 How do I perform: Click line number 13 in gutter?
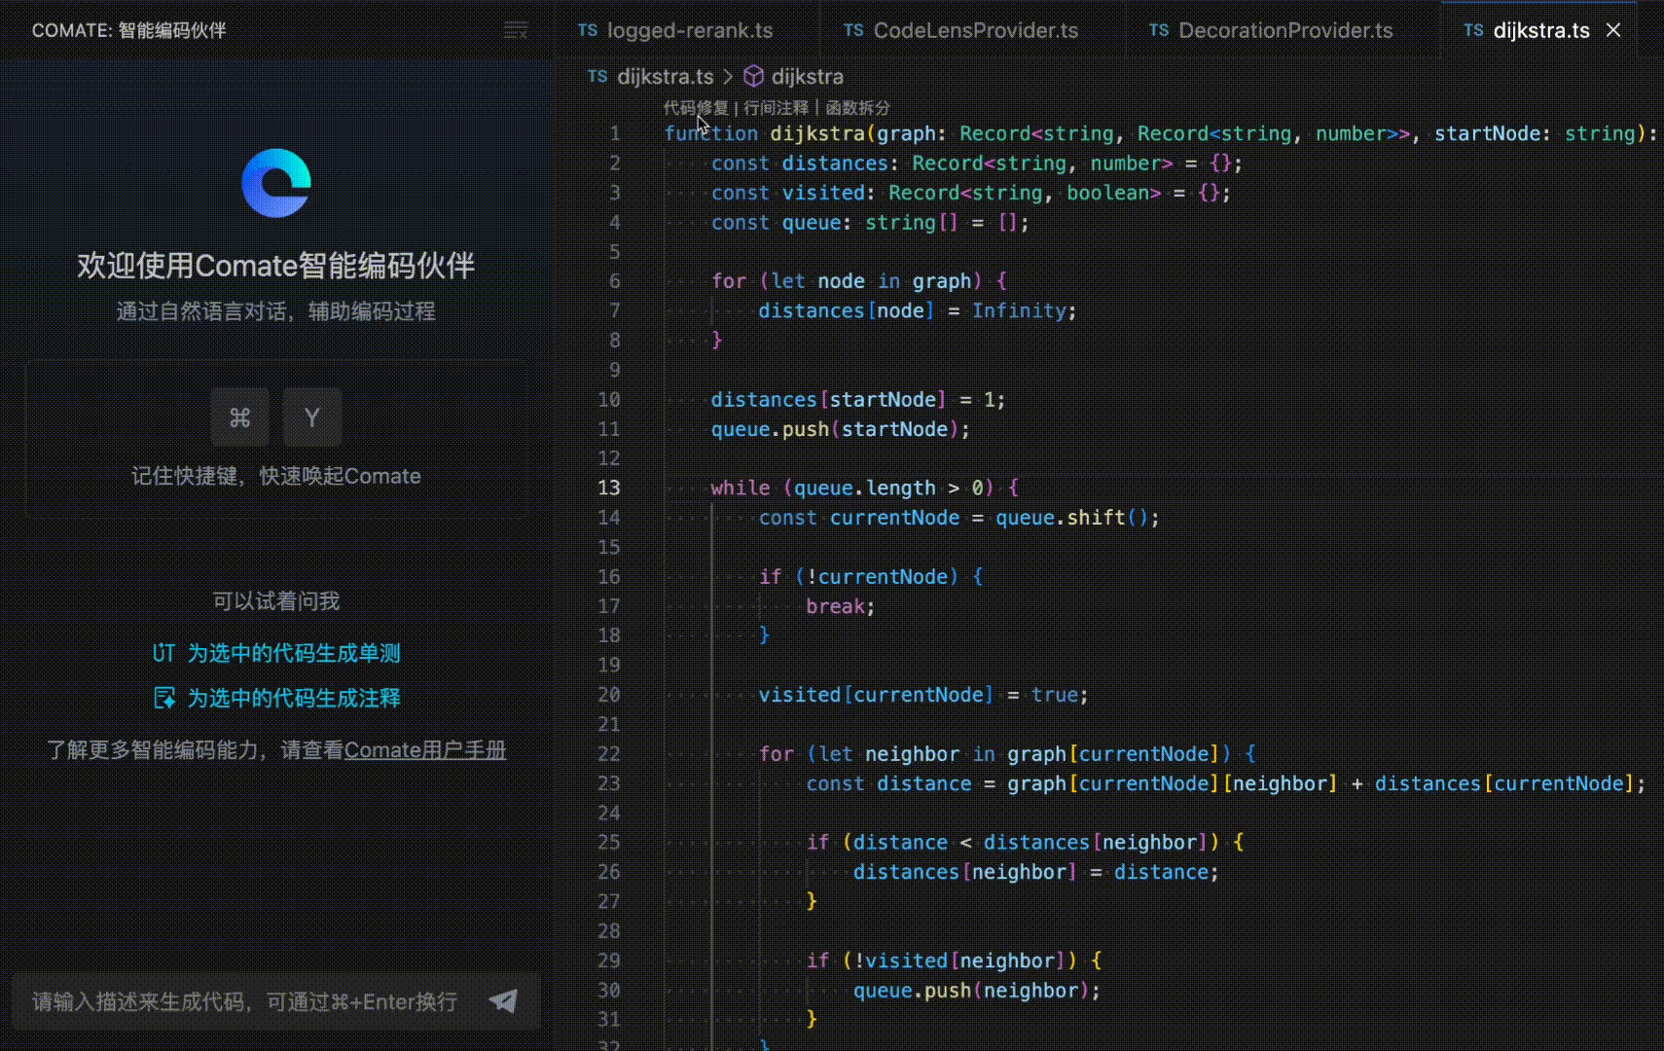(x=609, y=488)
